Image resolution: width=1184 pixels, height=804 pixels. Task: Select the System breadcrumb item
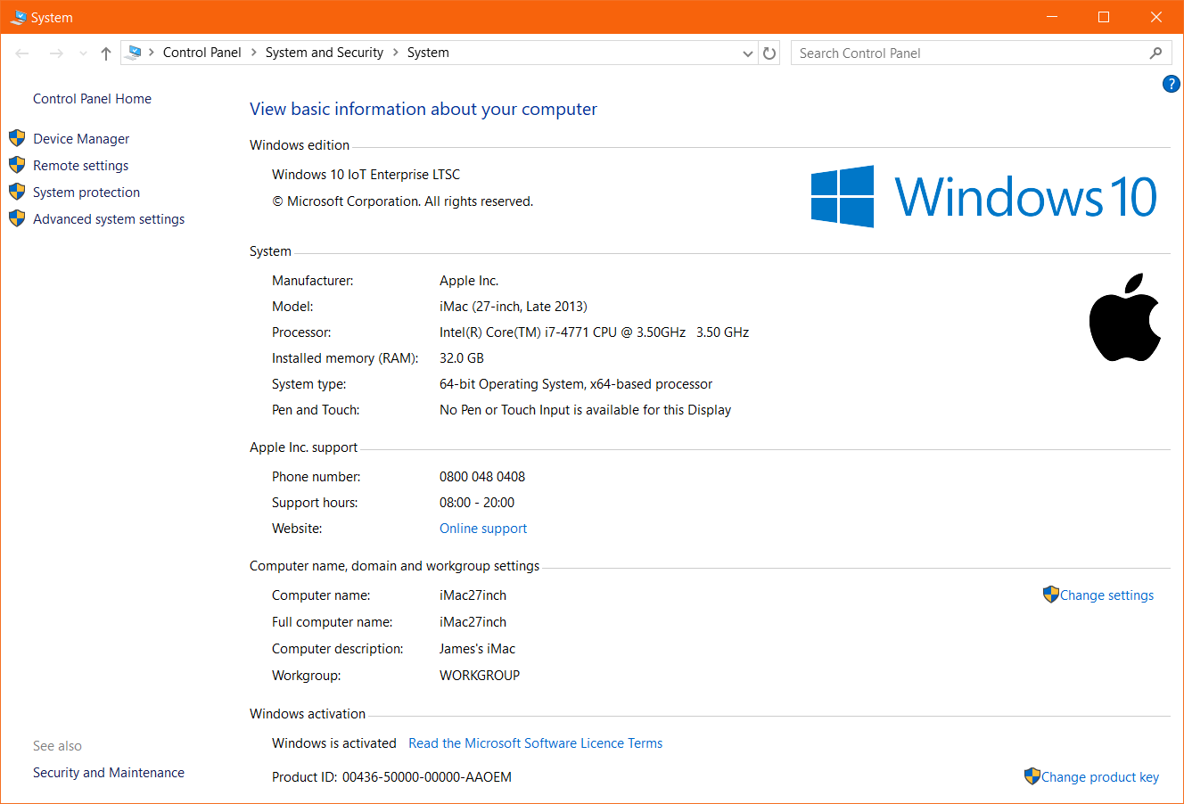pyautogui.click(x=428, y=53)
